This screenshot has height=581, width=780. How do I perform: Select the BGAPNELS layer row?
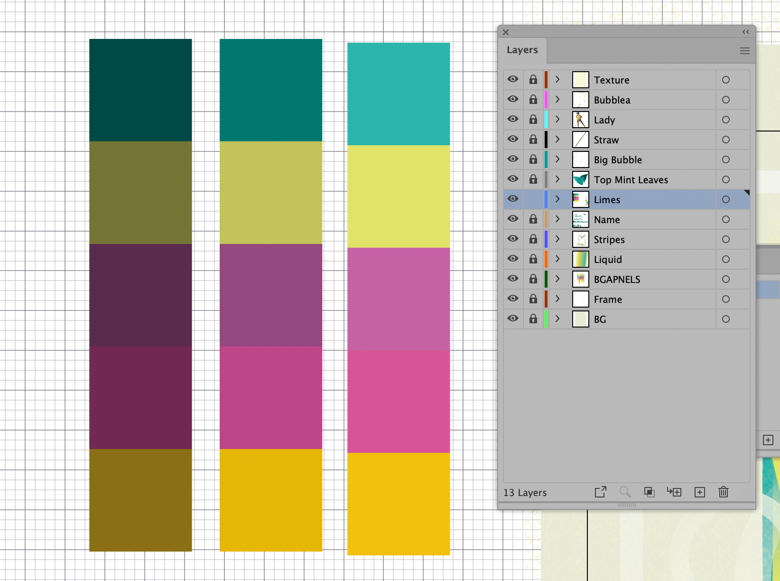coord(627,279)
